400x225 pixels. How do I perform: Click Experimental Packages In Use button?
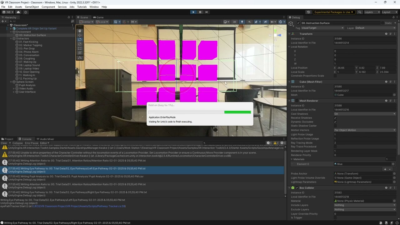(334, 12)
